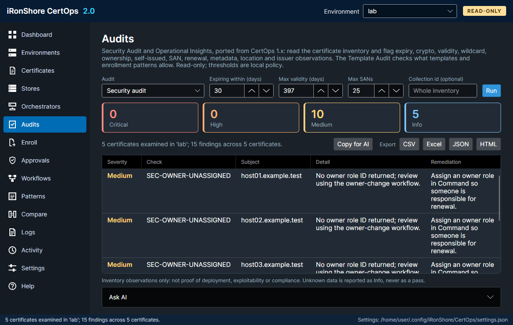The width and height of the screenshot is (513, 325).
Task: Export findings as JSON
Action: 461,144
